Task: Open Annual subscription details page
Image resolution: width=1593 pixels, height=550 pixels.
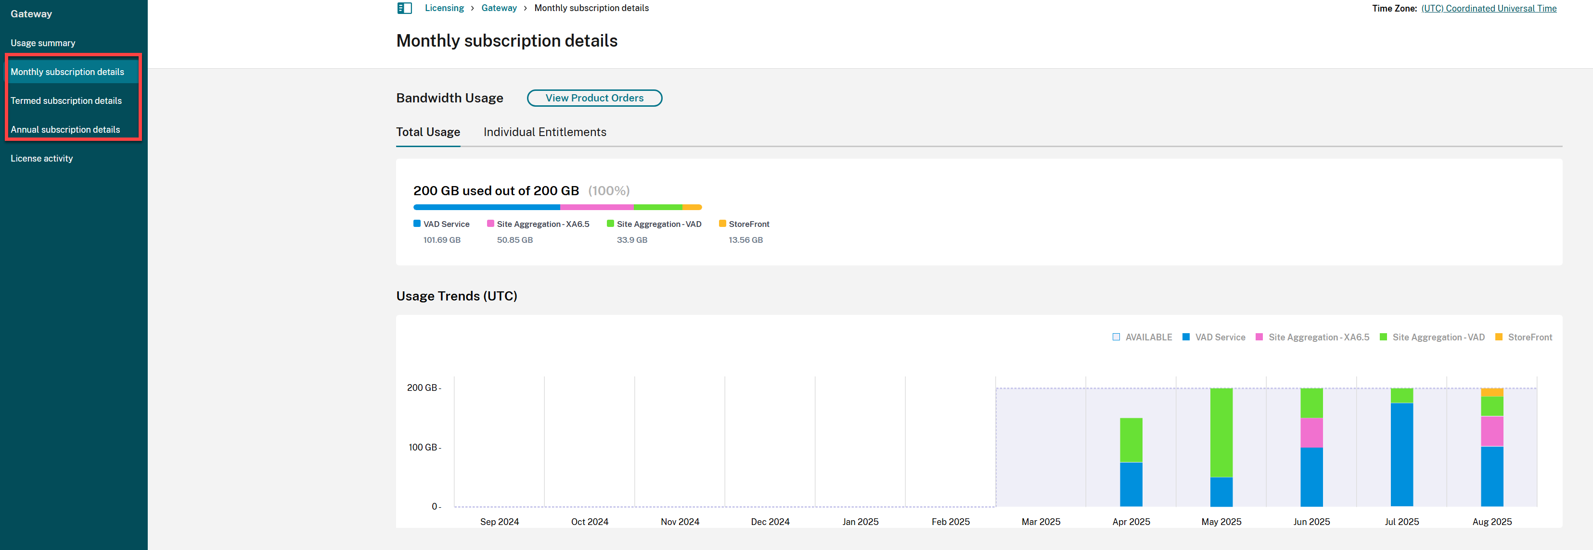Action: pos(65,129)
